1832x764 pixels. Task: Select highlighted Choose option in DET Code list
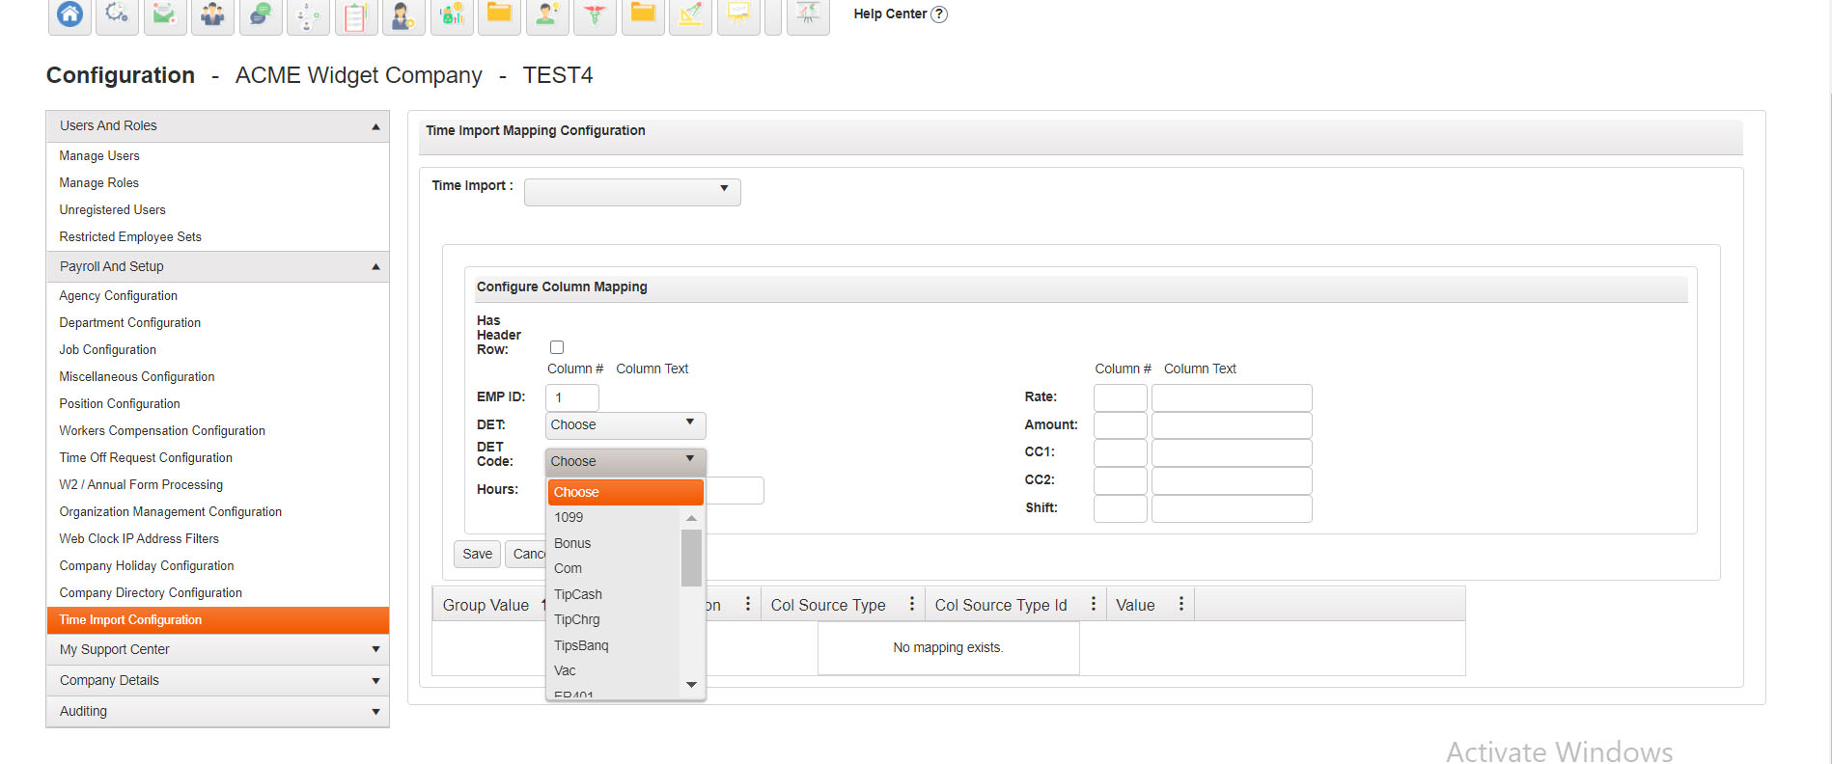pos(625,492)
